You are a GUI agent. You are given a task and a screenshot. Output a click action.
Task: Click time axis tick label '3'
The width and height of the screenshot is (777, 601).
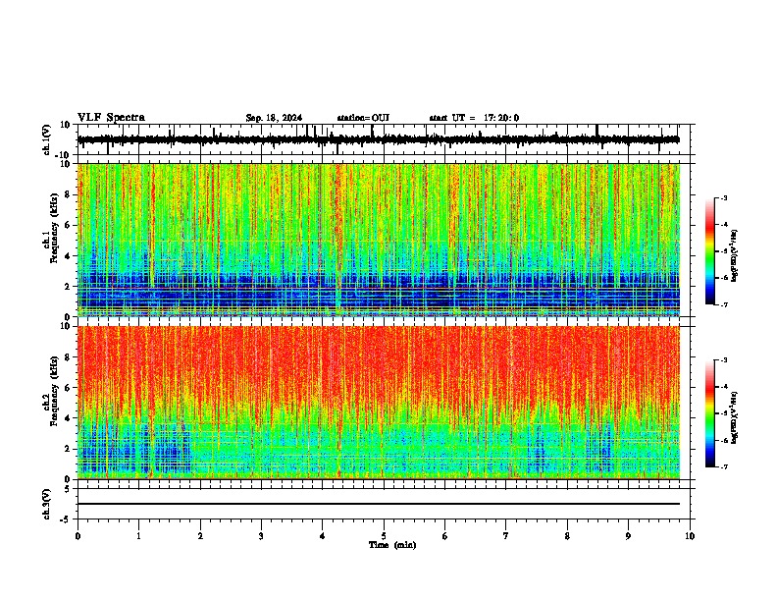[x=261, y=536]
